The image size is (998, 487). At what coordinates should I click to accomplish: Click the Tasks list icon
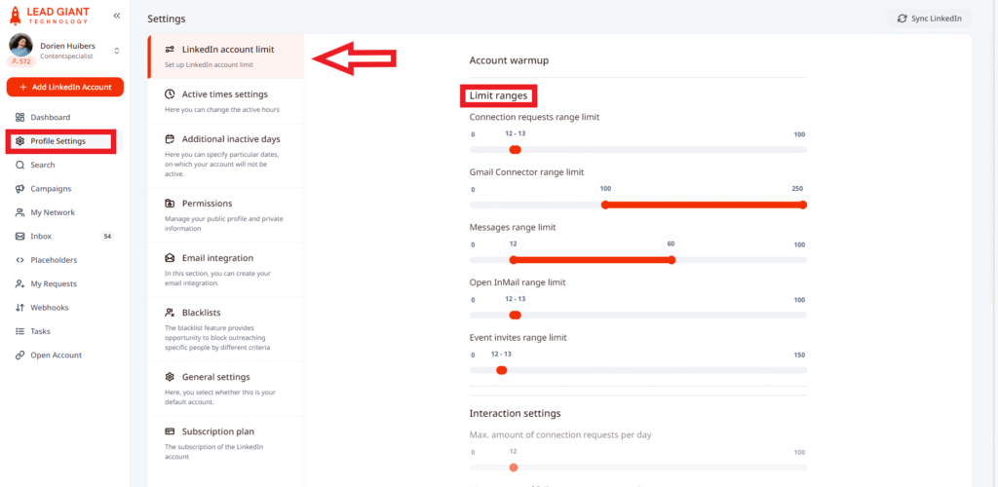pos(20,331)
